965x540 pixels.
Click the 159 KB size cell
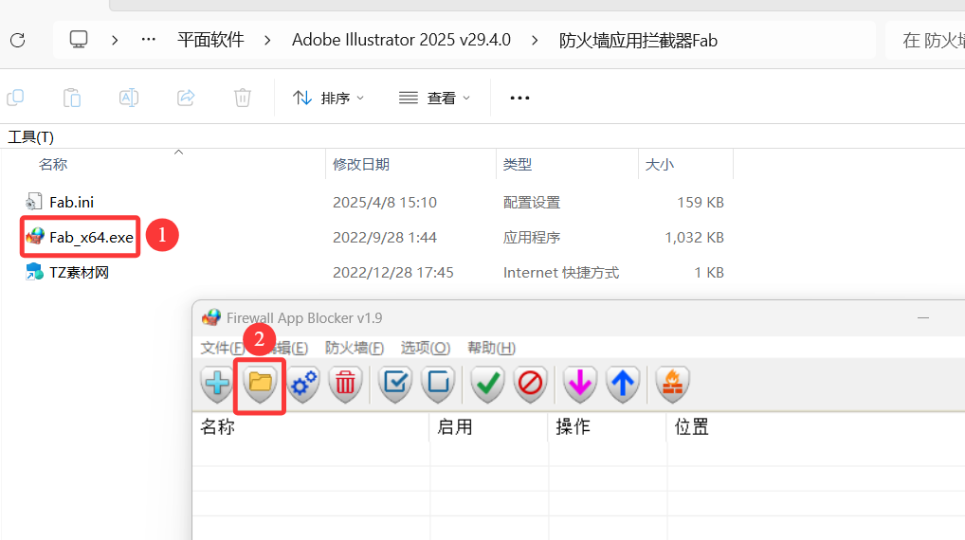[701, 203]
